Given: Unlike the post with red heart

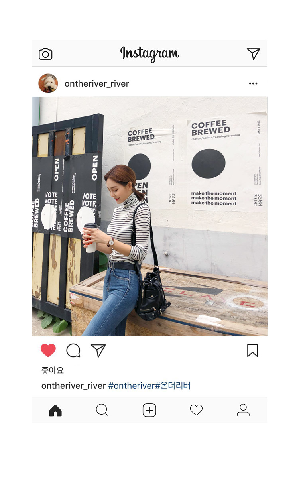Looking at the screenshot, I should tap(48, 350).
